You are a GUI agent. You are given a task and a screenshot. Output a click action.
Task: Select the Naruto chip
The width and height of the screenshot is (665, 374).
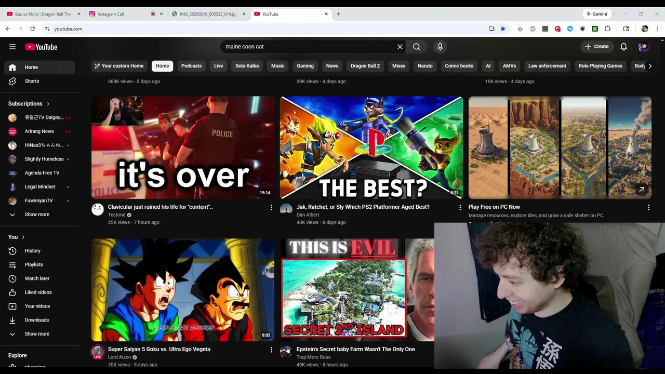click(425, 66)
